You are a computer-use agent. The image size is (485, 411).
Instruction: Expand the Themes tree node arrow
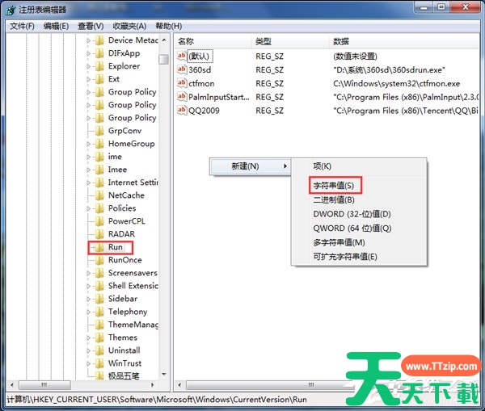(88, 338)
